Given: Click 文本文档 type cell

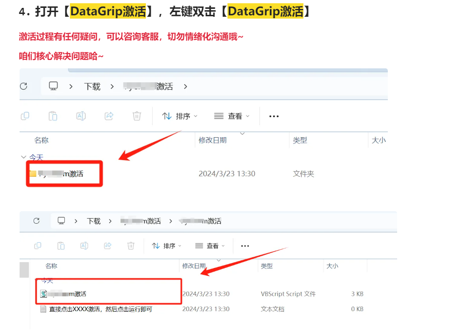Looking at the screenshot, I should pos(273,309).
